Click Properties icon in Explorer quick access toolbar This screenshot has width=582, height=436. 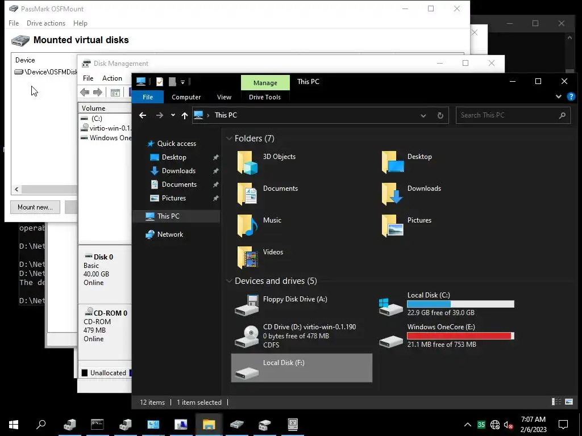coord(160,82)
